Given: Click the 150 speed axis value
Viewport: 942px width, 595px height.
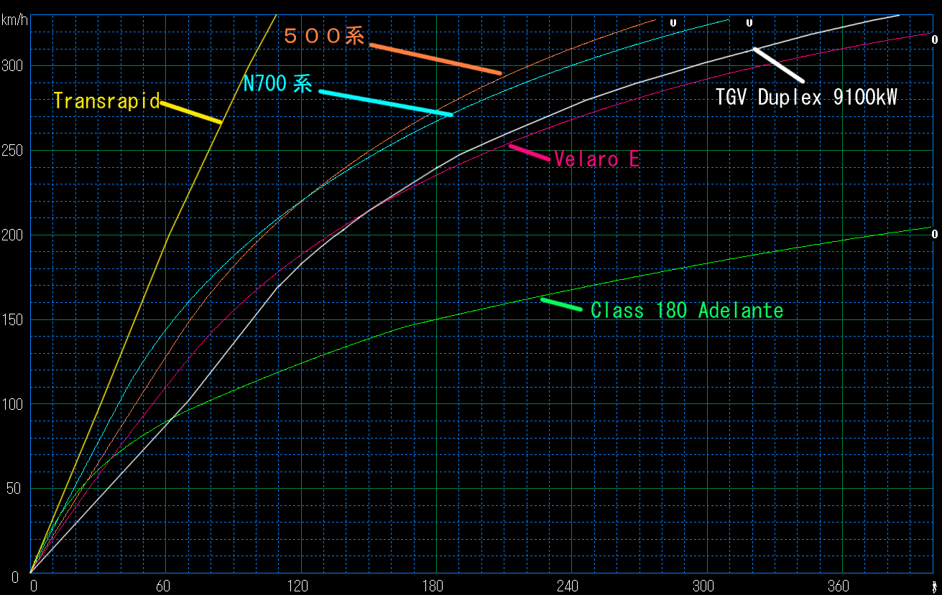Looking at the screenshot, I should pyautogui.click(x=12, y=320).
